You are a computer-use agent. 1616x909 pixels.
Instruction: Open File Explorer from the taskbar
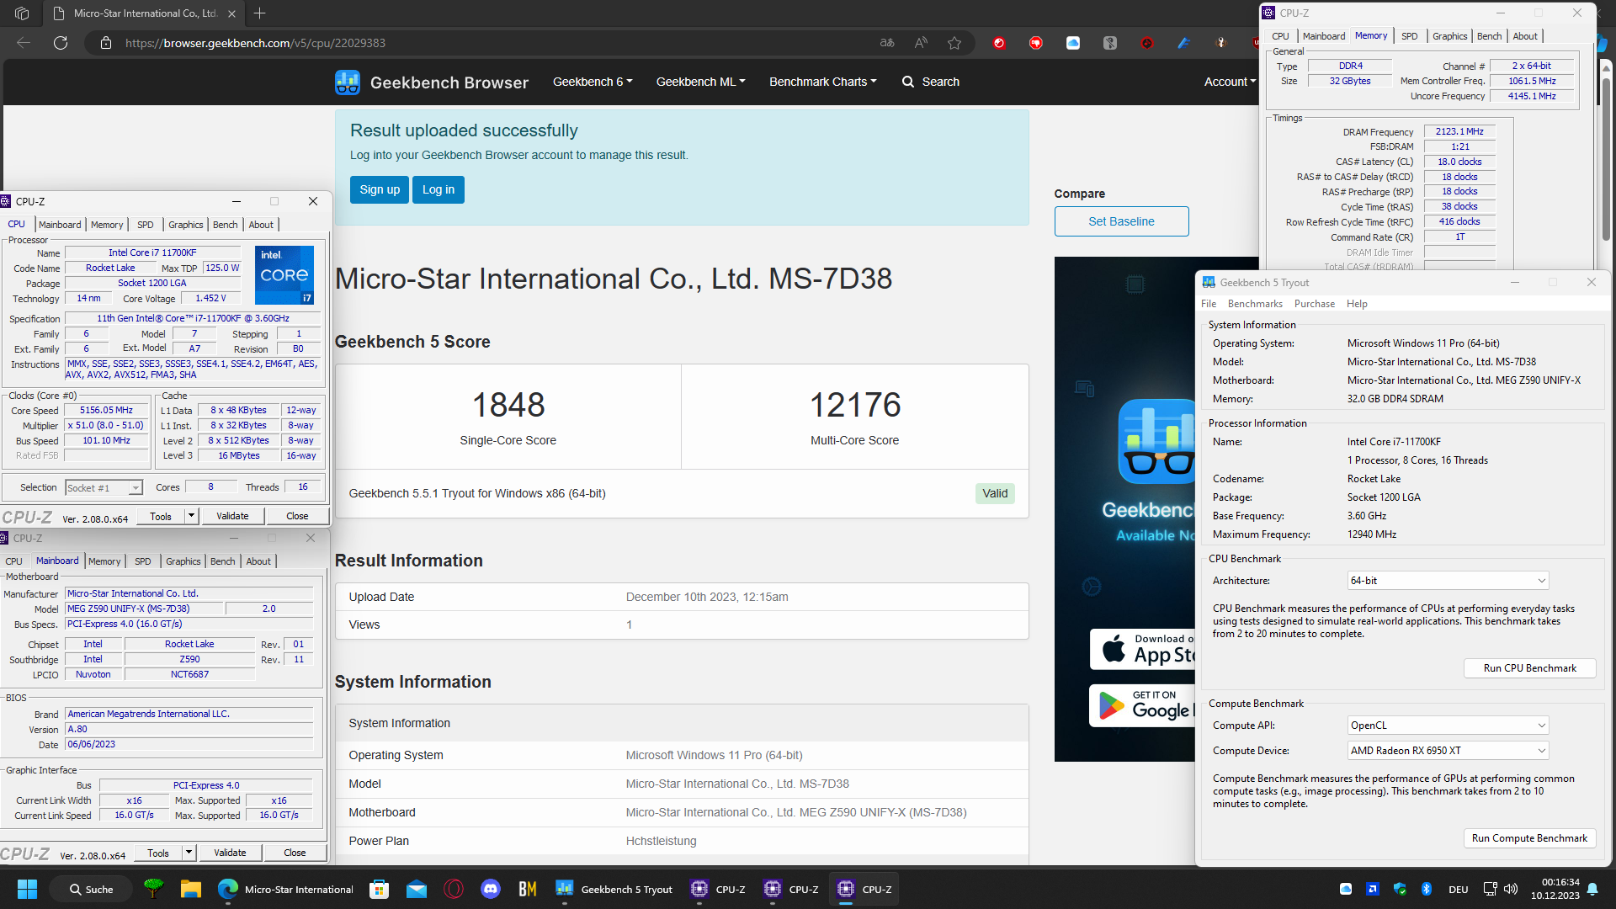tap(191, 889)
